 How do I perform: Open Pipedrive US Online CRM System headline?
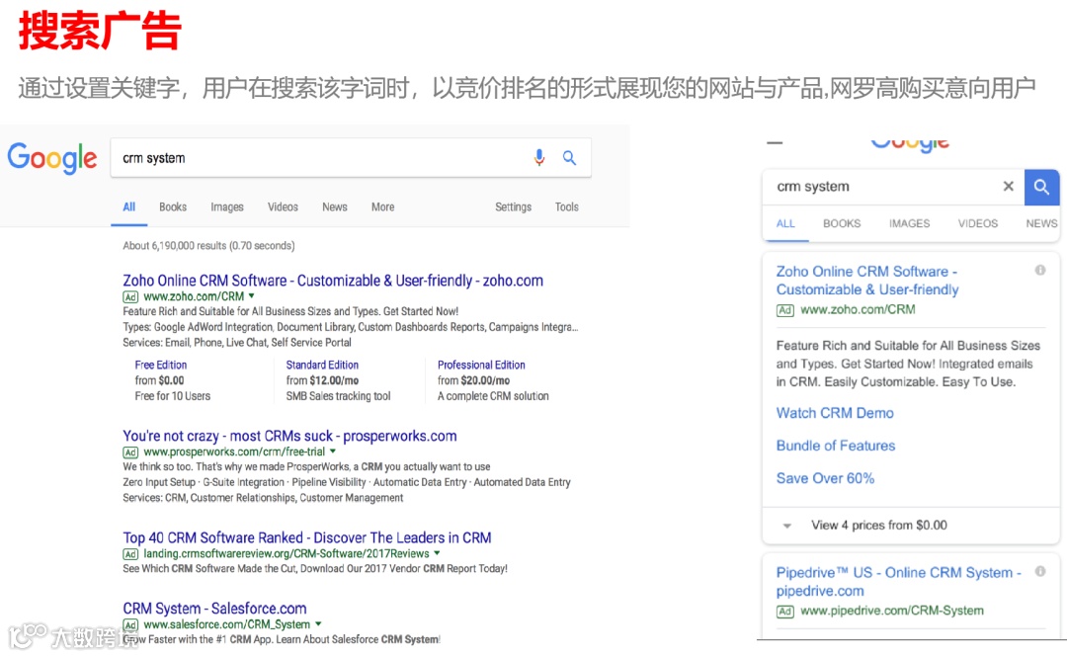[x=899, y=582]
